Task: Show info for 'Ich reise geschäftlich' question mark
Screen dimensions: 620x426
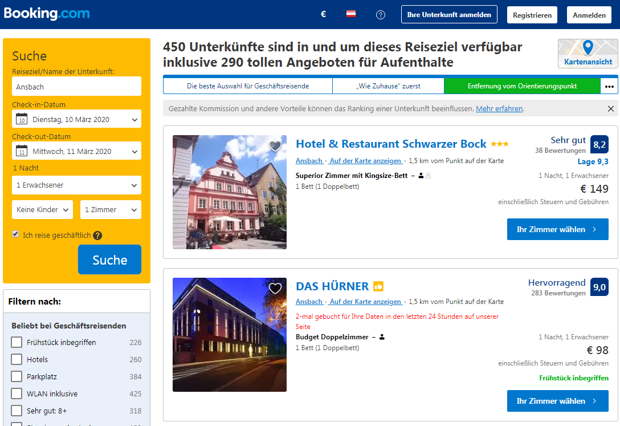Action: pyautogui.click(x=97, y=236)
